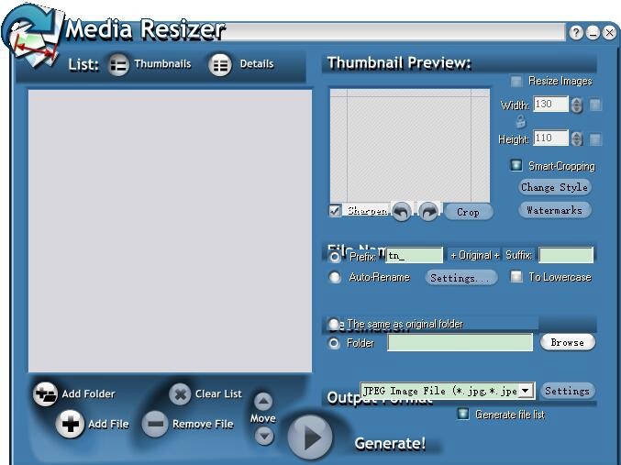
Task: Click the Width value field
Action: click(550, 104)
